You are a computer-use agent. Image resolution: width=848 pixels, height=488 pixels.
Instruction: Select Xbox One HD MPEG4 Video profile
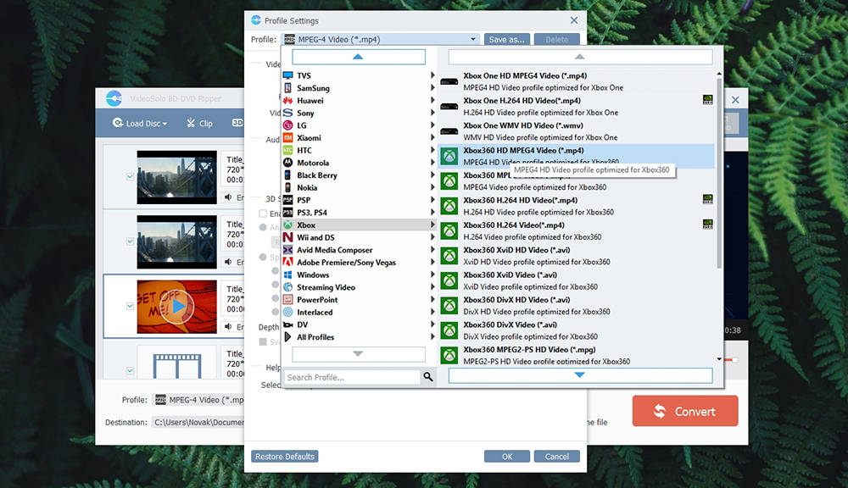tap(577, 81)
